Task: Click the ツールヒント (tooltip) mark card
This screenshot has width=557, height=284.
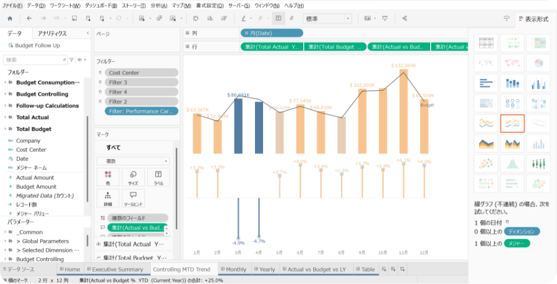Action: pyautogui.click(x=133, y=198)
